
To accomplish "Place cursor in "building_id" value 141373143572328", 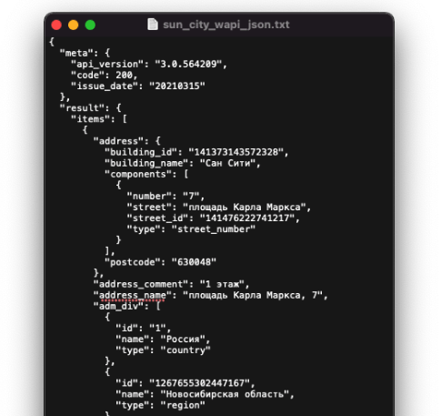I will tap(238, 152).
